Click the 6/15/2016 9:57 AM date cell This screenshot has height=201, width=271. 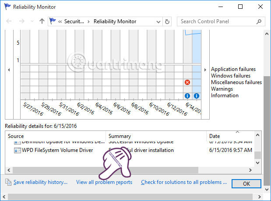point(231,150)
